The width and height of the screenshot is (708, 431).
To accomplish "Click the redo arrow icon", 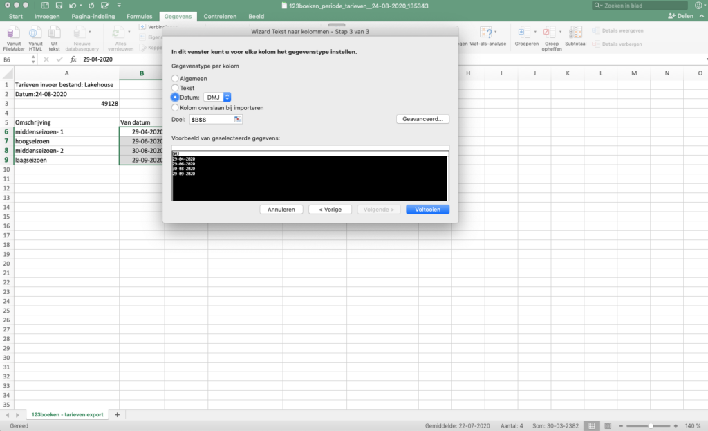I will point(91,6).
